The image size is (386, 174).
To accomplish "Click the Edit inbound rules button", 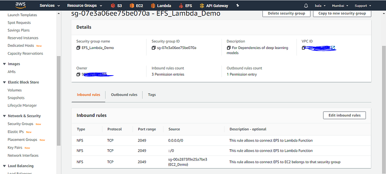I will (344, 115).
